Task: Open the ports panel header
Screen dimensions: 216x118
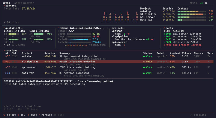Action: click(169, 28)
